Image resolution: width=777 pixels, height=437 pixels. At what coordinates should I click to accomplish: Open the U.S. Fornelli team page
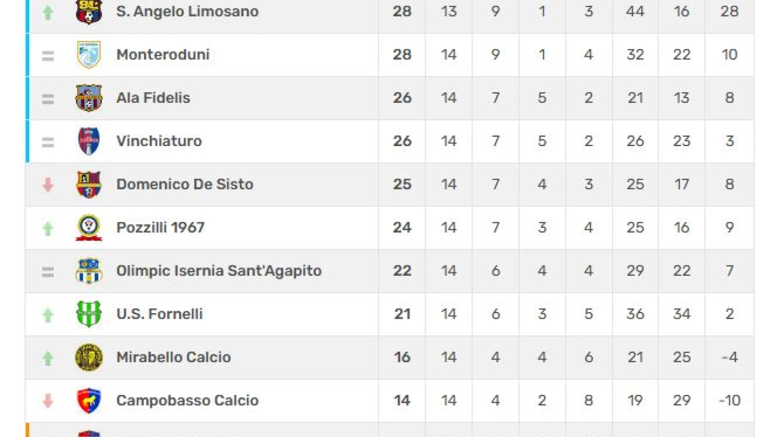[159, 314]
